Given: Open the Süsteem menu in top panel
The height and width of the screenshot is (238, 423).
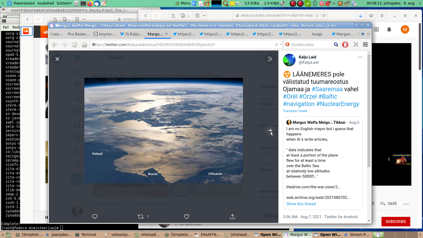Looking at the screenshot, I should (64, 3).
